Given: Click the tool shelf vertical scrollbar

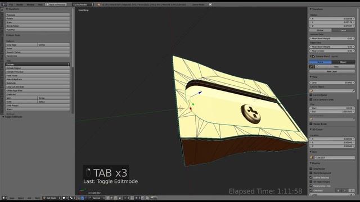Looking at the screenshot, I should pyautogui.click(x=73, y=38).
